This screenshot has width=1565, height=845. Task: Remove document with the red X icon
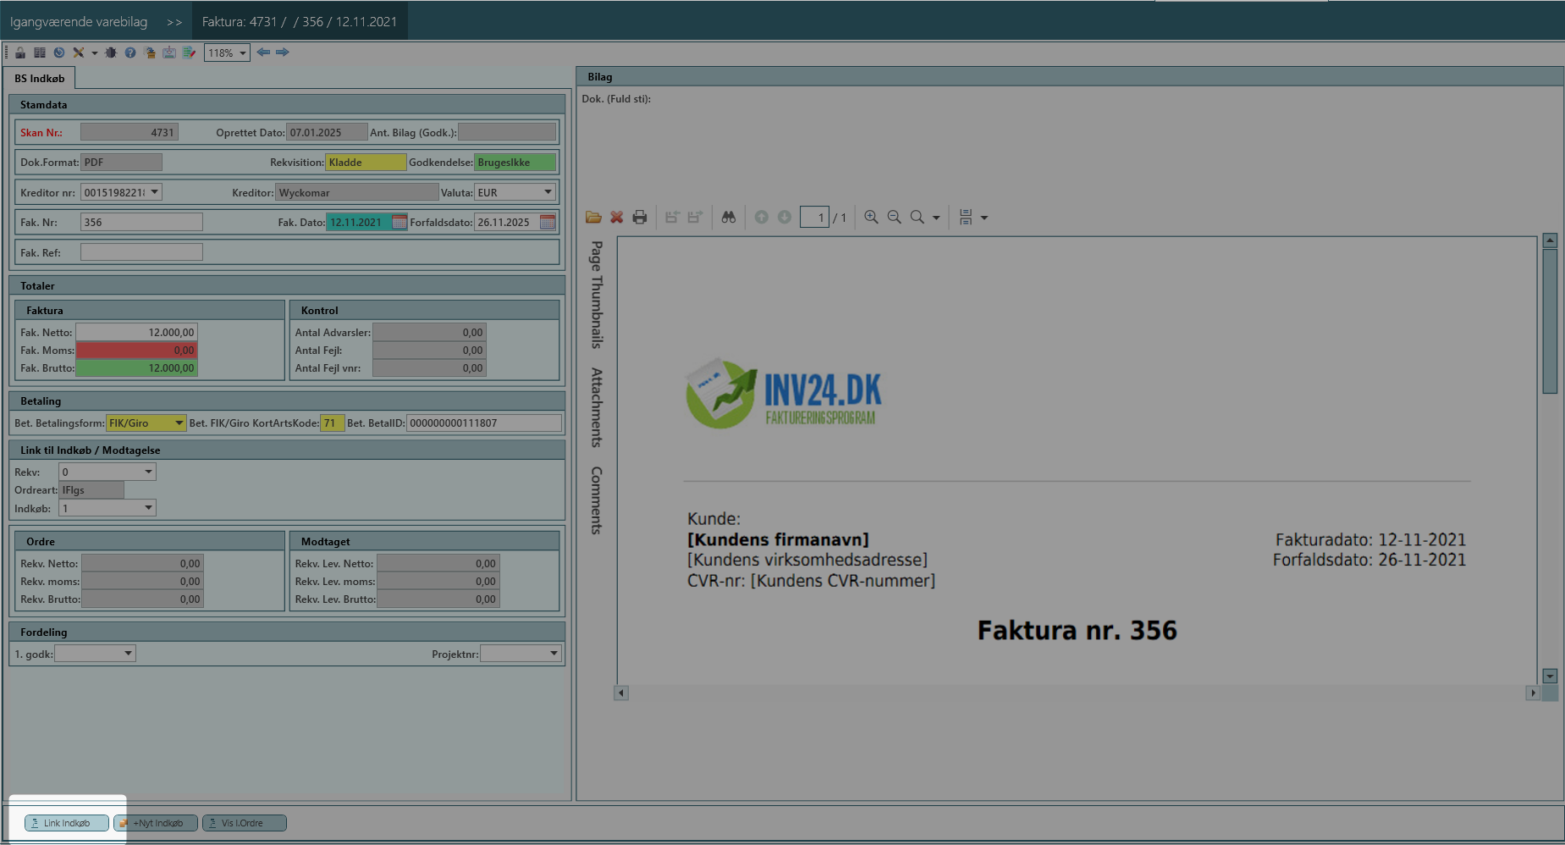tap(617, 218)
